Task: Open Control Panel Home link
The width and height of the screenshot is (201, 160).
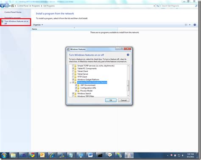Action: point(13,12)
